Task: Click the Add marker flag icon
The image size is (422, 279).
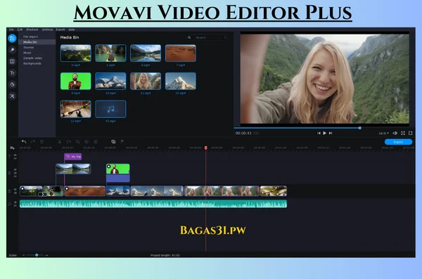Action: click(x=122, y=141)
